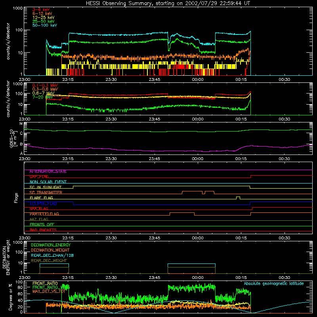317x317 pixels.
Task: Click the 00:15 tick under GOES plot
Action: coord(241,159)
